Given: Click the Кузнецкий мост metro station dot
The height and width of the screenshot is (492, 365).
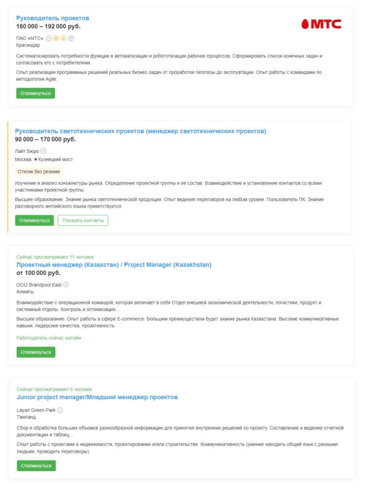Looking at the screenshot, I should pyautogui.click(x=36, y=160).
